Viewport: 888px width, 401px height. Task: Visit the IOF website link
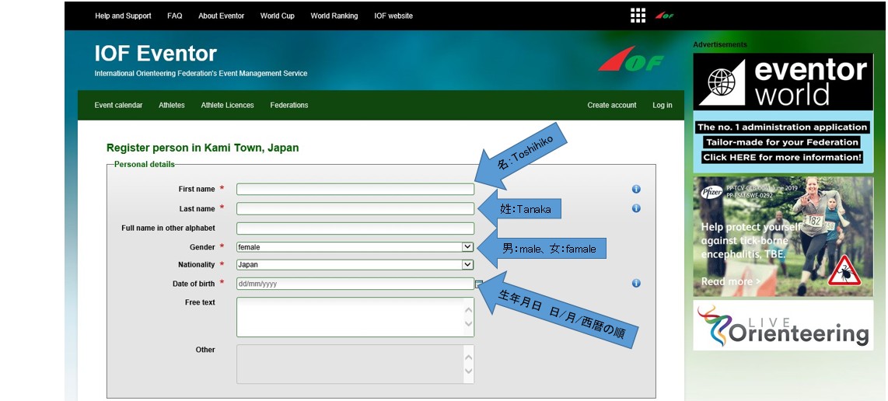[x=393, y=16]
